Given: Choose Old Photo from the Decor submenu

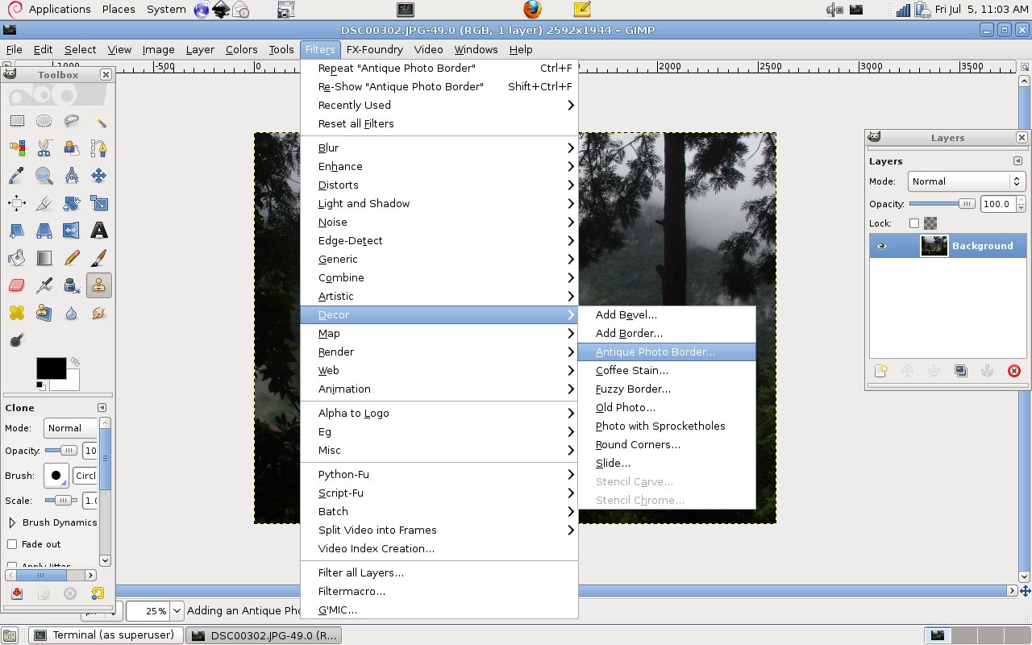Looking at the screenshot, I should click(626, 407).
